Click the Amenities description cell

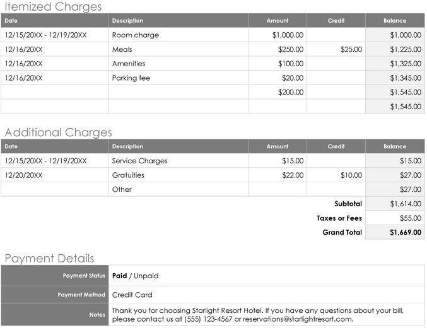[x=178, y=64]
